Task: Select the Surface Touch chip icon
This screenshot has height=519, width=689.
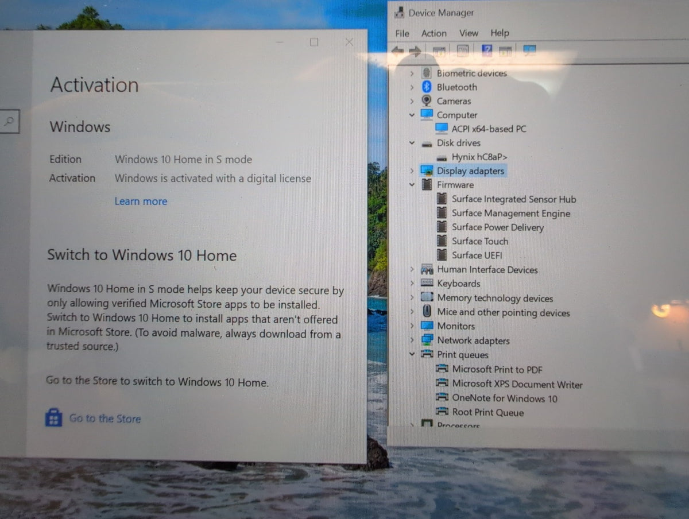Action: coord(442,241)
